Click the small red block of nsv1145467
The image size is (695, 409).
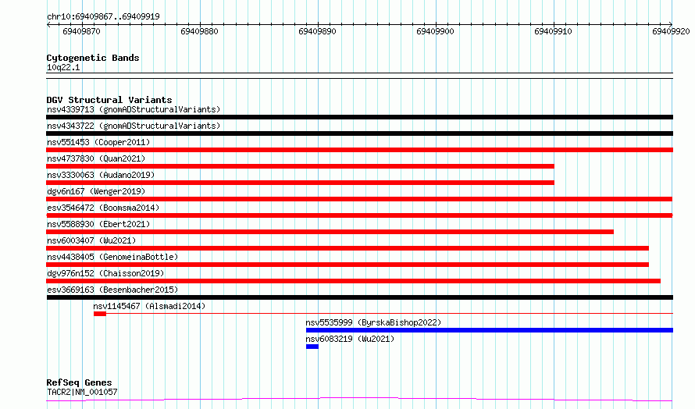(100, 314)
